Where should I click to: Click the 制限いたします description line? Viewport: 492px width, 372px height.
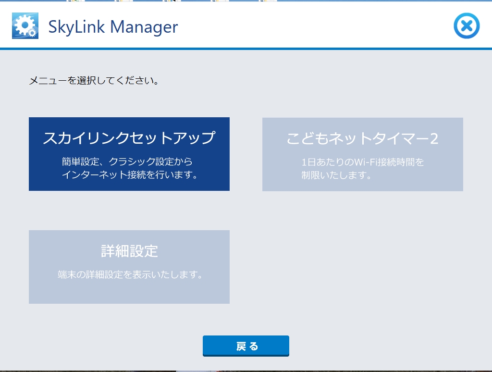click(336, 175)
